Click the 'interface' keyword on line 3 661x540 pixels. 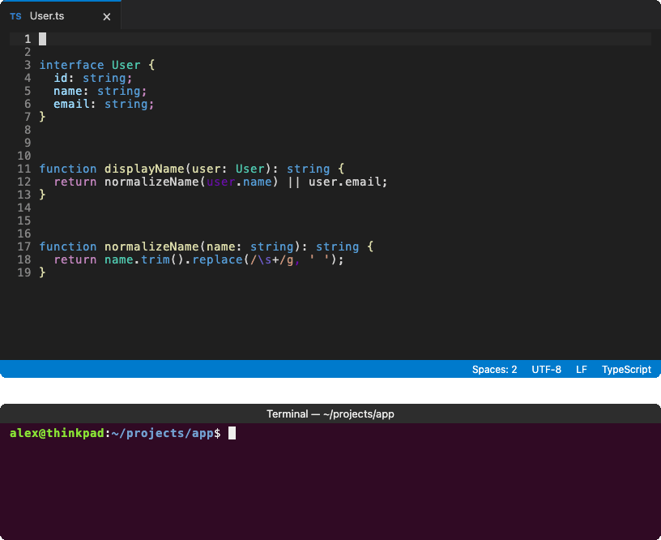[x=71, y=65]
